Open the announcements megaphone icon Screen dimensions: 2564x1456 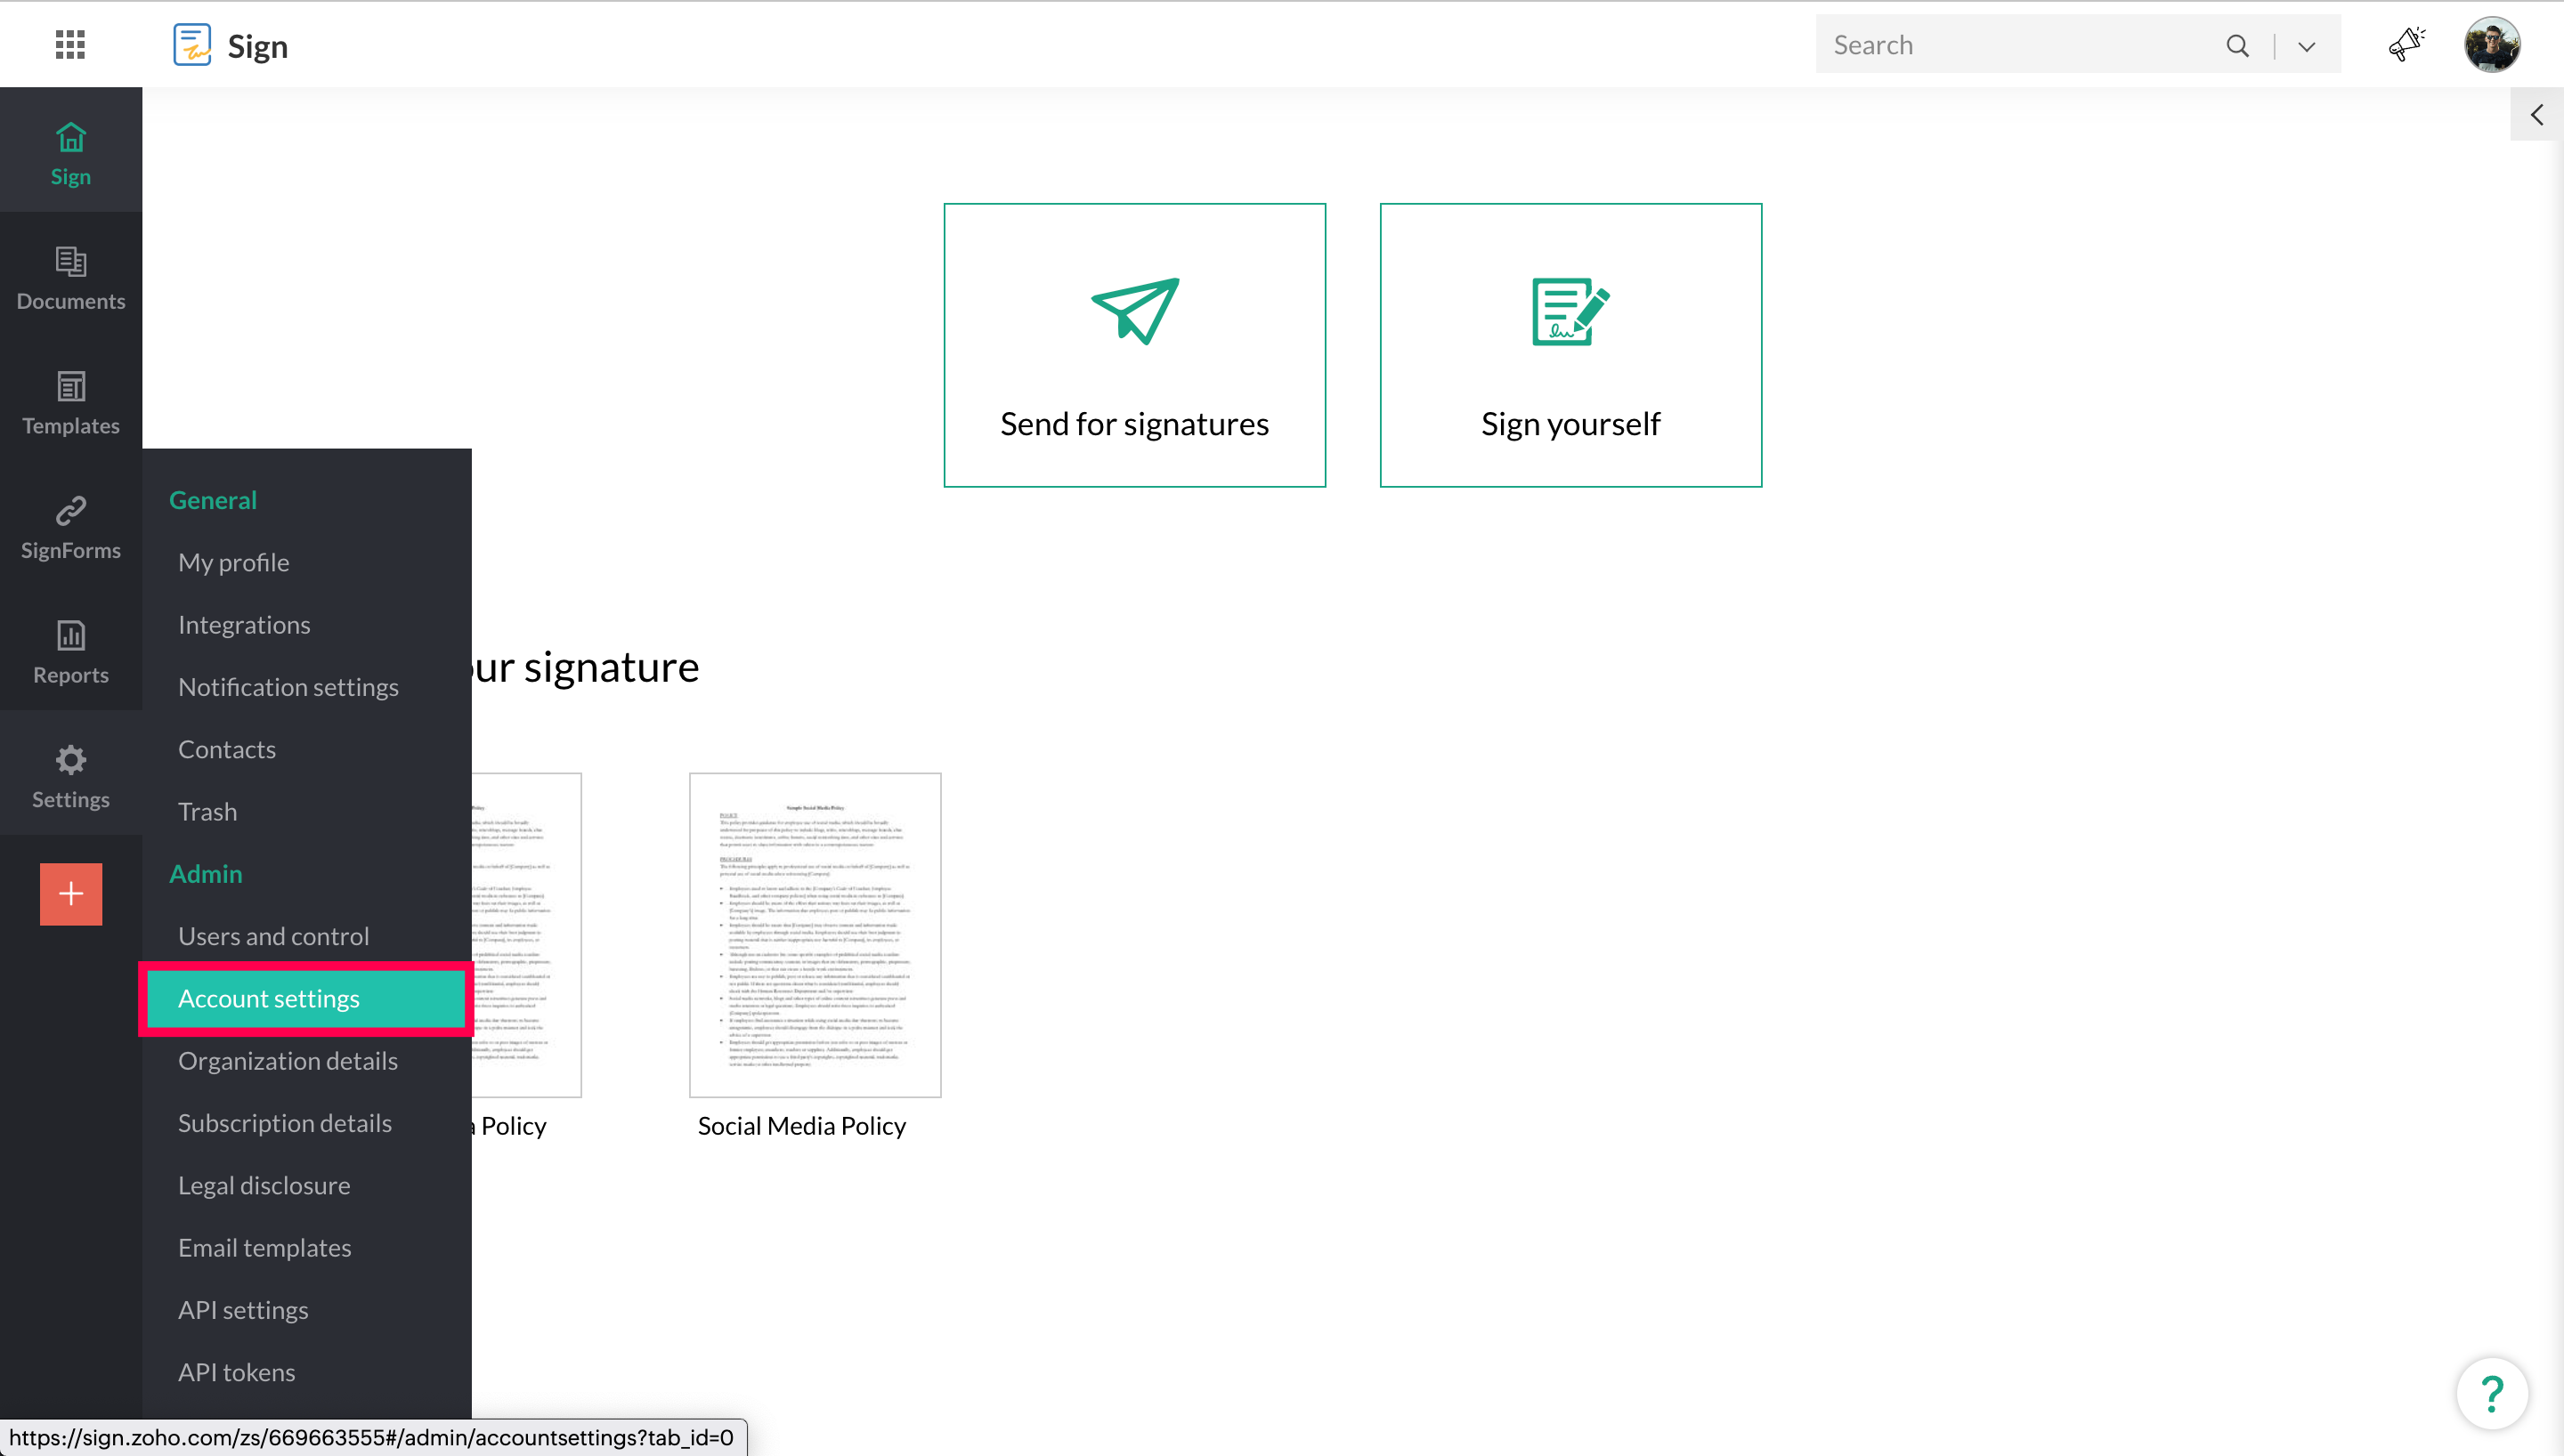point(2406,45)
